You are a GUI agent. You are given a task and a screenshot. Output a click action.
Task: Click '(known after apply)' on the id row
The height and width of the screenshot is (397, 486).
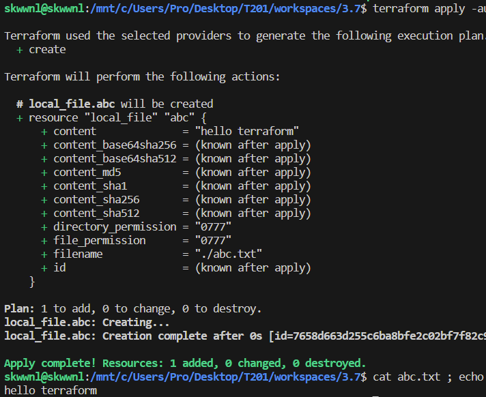coord(253,267)
